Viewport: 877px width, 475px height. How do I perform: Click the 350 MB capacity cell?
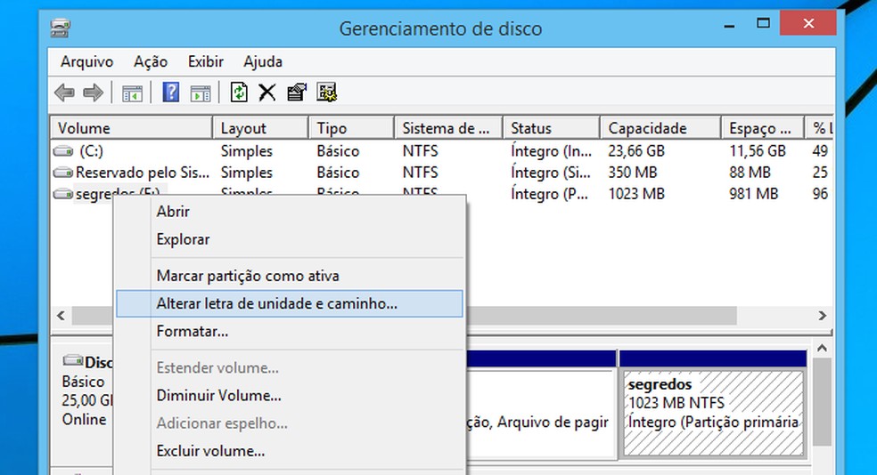click(633, 173)
